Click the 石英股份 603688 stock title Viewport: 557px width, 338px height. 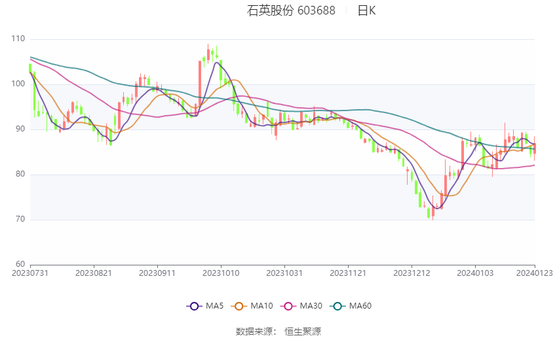pos(291,10)
